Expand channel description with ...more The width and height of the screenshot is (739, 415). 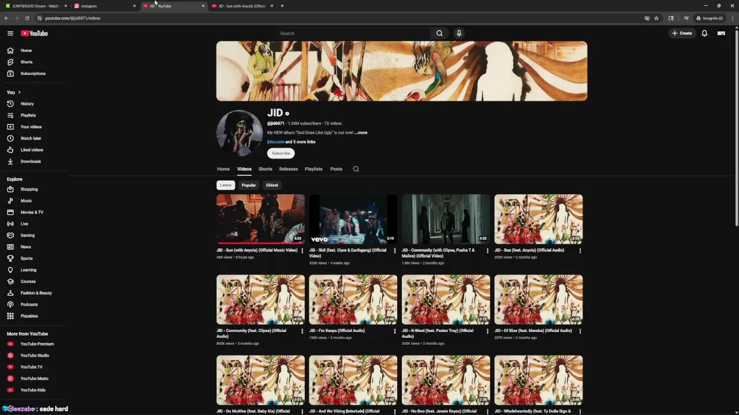pyautogui.click(x=361, y=133)
